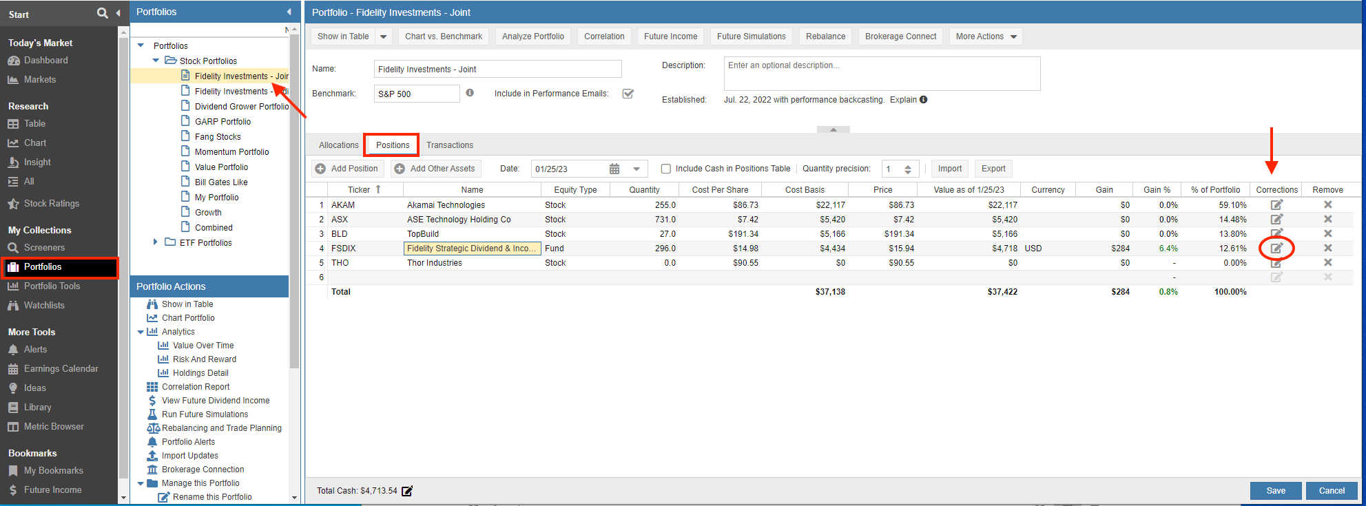Image resolution: width=1366 pixels, height=506 pixels.
Task: Click the Add Other Assets button
Action: coord(435,169)
